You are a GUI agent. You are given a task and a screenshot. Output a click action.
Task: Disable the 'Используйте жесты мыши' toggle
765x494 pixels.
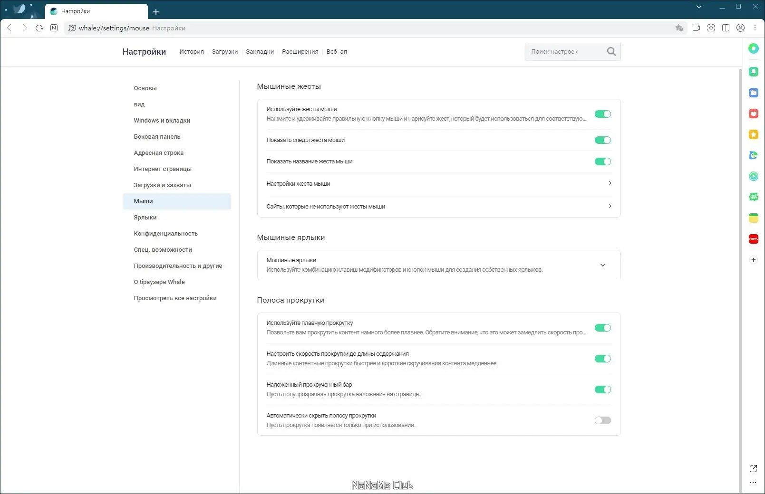(x=602, y=114)
